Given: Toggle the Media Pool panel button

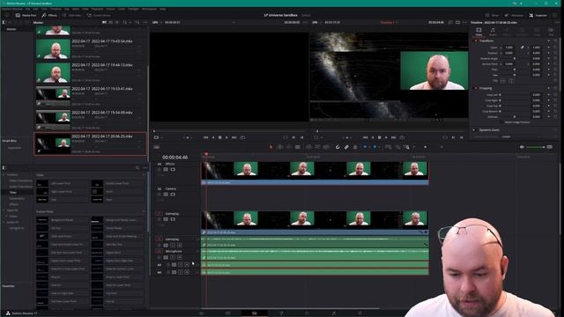Looking at the screenshot, I should click(26, 16).
